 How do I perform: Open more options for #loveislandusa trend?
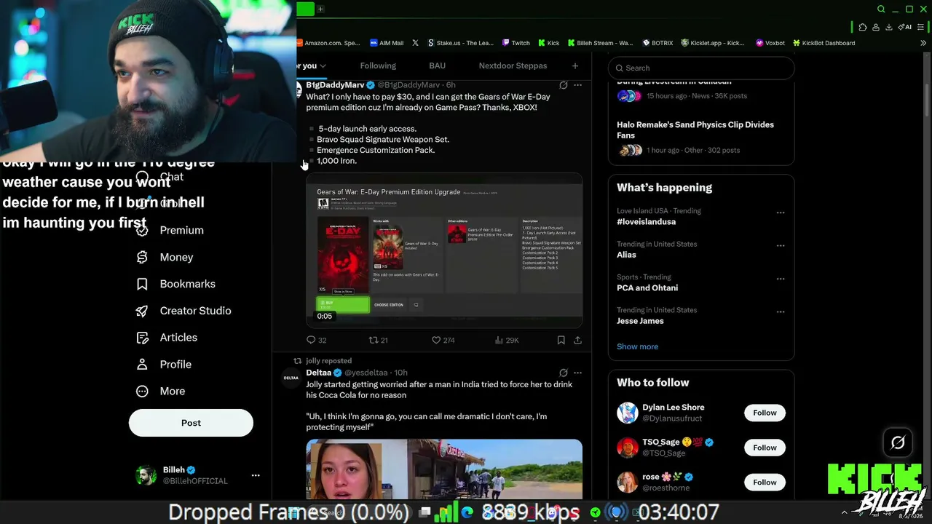[x=781, y=213]
